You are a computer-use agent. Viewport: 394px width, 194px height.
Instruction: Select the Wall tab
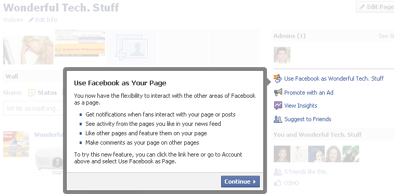[12, 76]
